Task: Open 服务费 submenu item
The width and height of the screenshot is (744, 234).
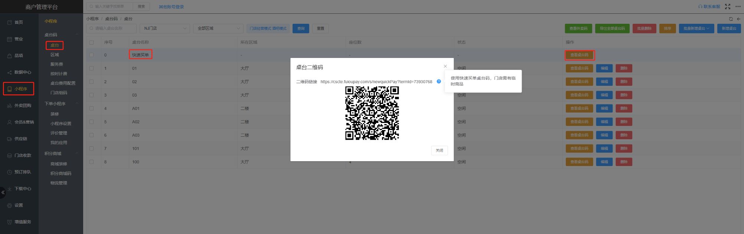Action: 57,64
